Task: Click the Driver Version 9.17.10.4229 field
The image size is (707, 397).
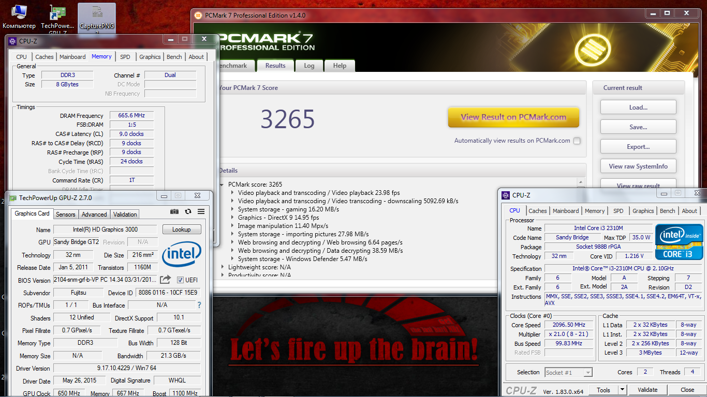Action: click(x=126, y=369)
